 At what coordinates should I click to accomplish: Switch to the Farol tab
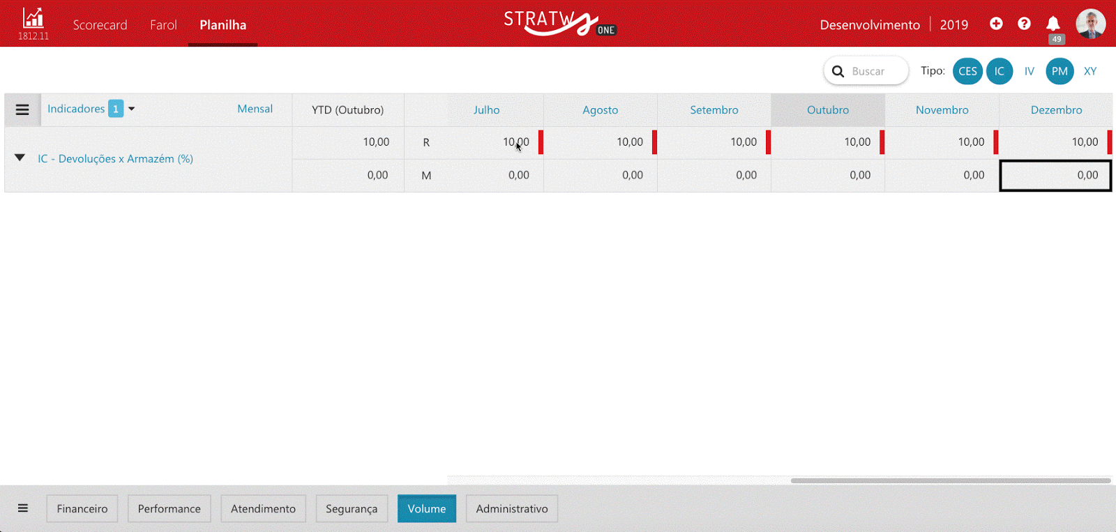(x=163, y=25)
